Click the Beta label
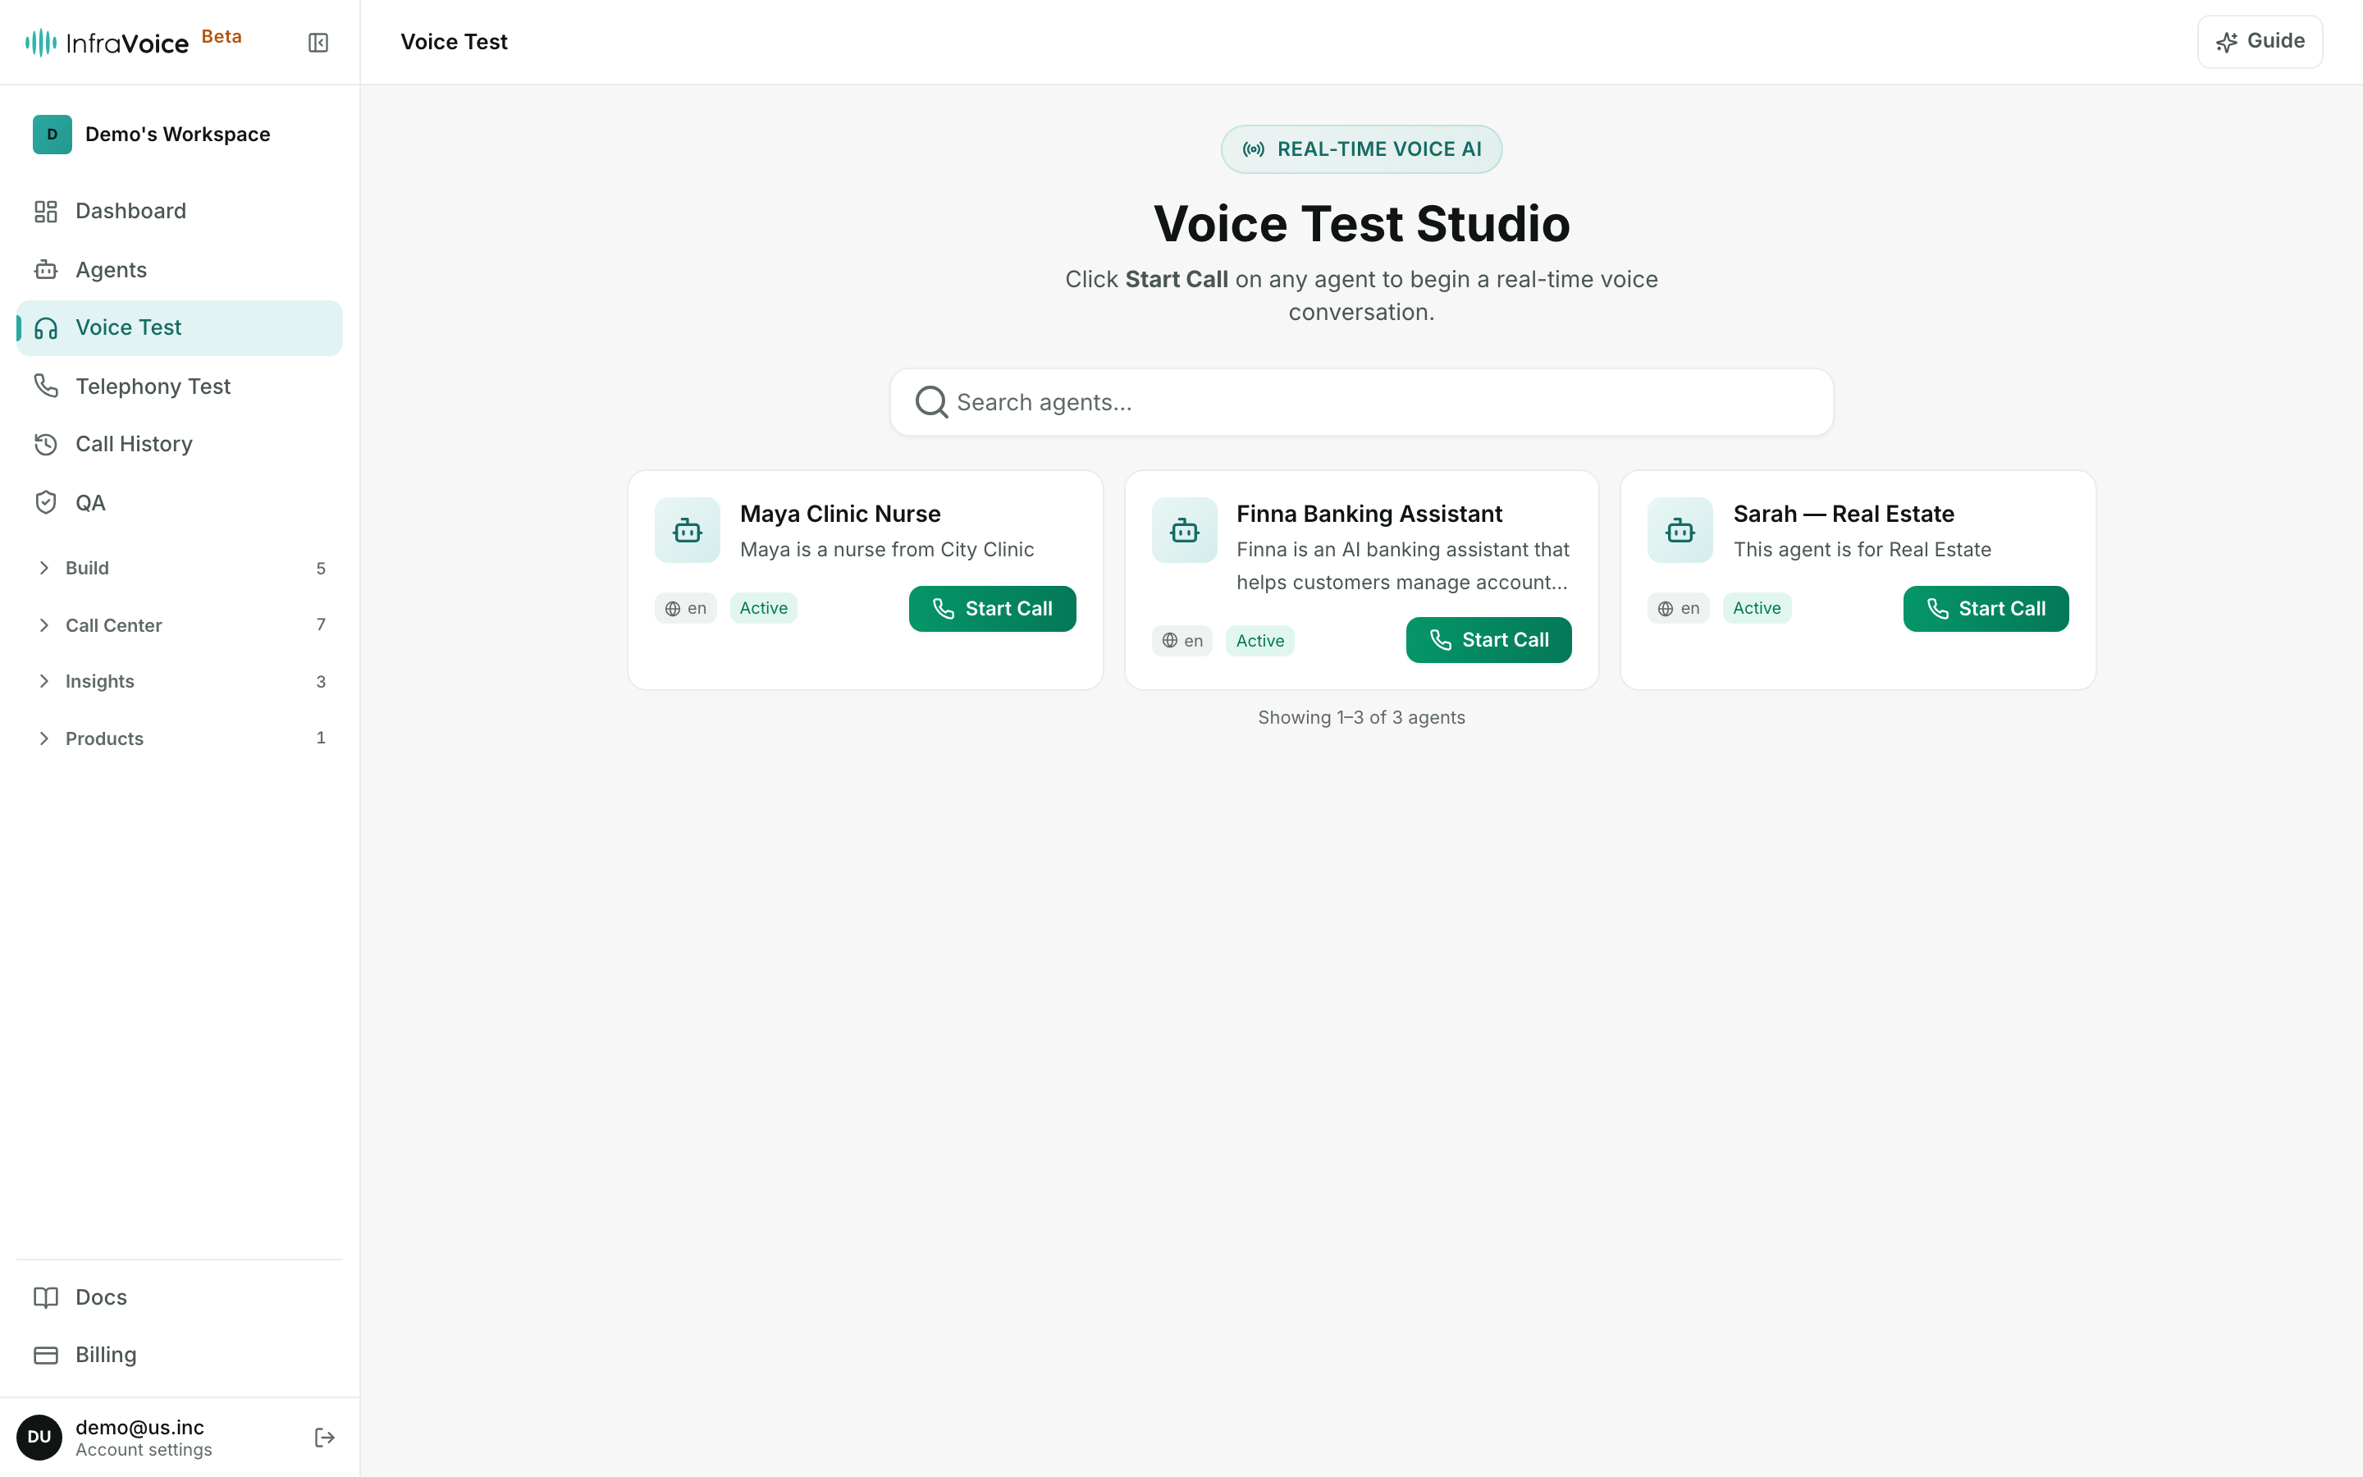Viewport: 2363px width, 1477px height. pos(222,36)
